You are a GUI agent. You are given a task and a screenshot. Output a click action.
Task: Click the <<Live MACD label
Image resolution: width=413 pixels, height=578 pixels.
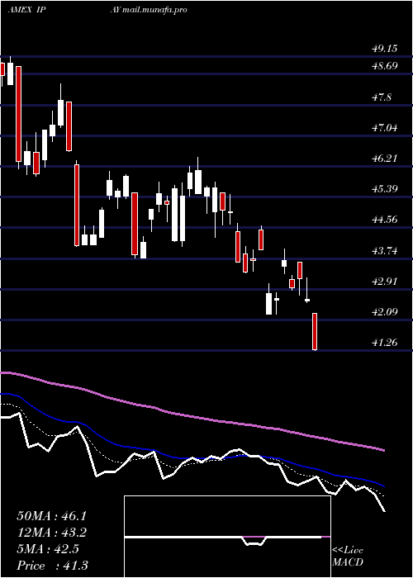pos(348,557)
